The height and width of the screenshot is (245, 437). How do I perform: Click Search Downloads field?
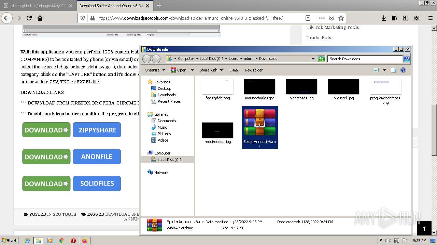click(365, 59)
